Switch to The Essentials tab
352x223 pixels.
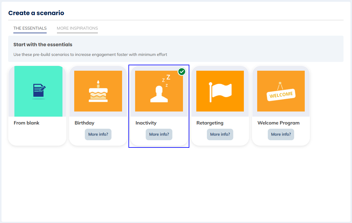[30, 28]
